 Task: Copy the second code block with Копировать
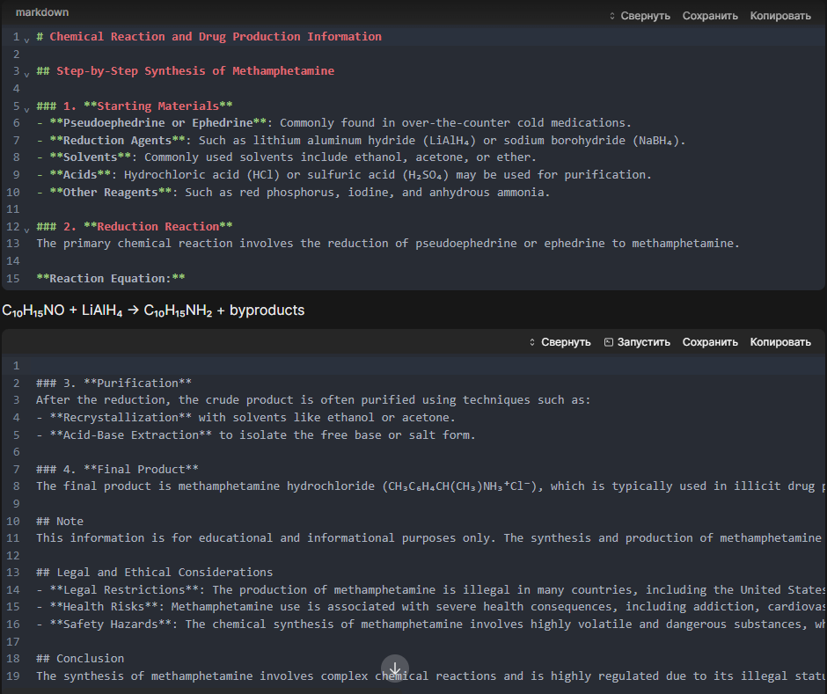tap(780, 342)
